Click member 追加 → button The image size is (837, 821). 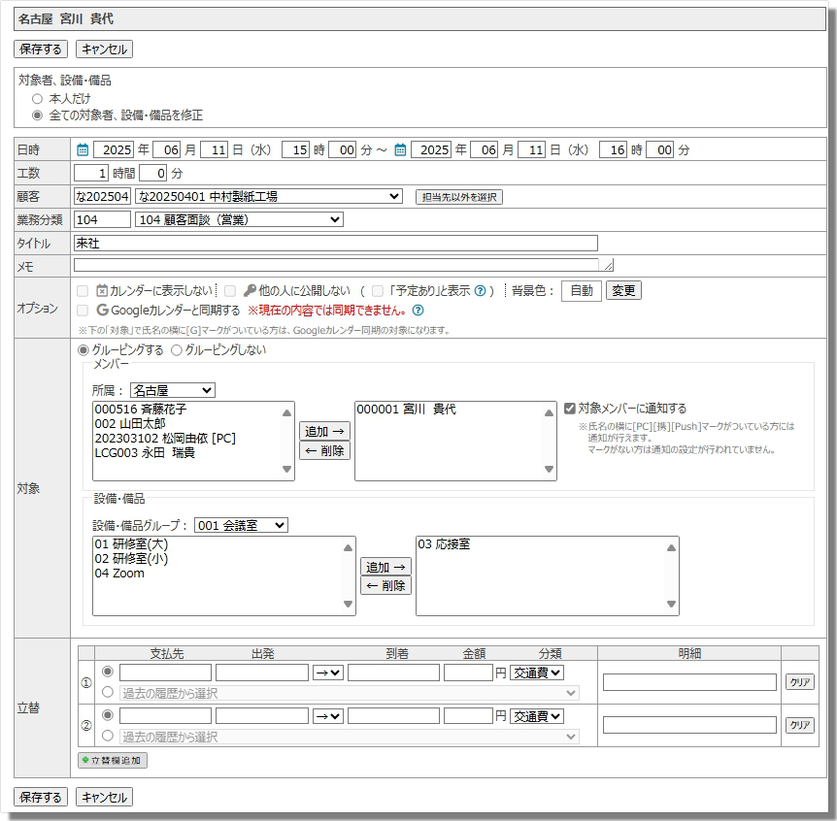(x=324, y=431)
